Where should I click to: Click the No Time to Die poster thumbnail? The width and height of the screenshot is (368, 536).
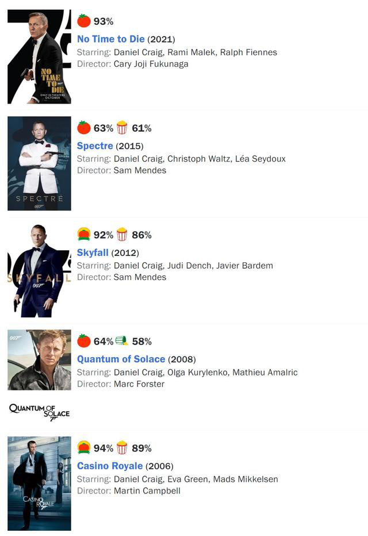(x=39, y=57)
